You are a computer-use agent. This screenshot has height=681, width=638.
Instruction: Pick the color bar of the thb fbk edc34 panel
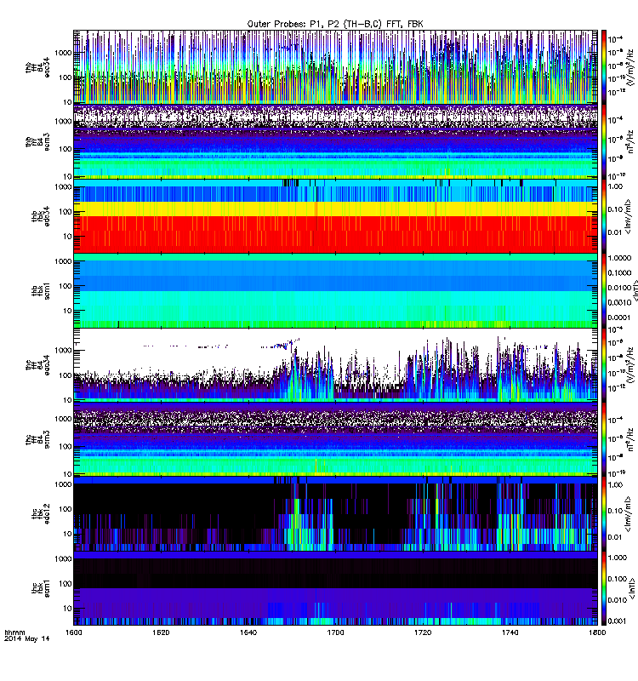tap(603, 216)
